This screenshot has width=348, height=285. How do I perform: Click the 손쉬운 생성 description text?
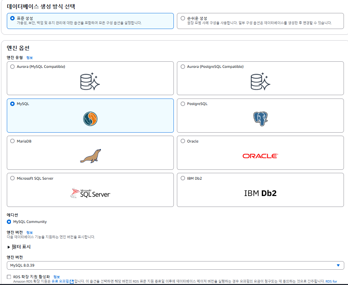pos(259,23)
